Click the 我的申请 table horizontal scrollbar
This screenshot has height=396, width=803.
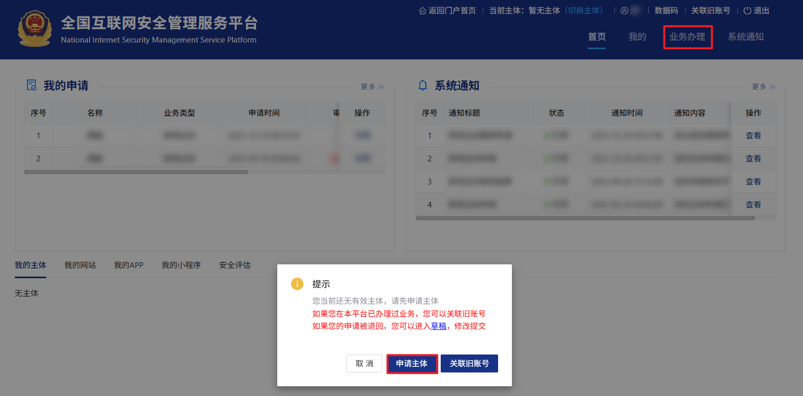136,172
